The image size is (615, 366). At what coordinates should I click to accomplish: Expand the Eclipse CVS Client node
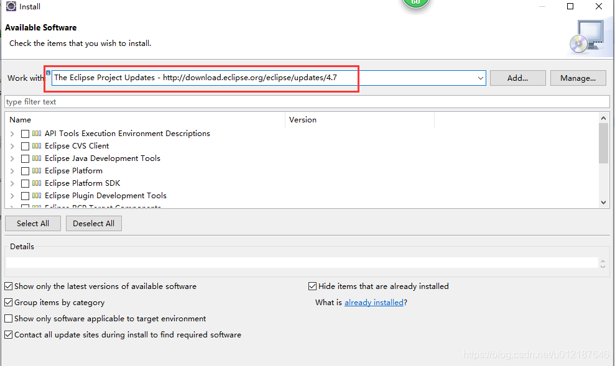pyautogui.click(x=12, y=146)
